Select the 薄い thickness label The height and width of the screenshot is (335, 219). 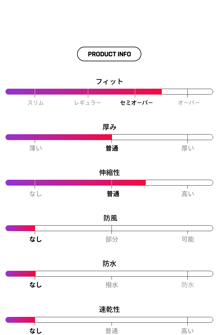pyautogui.click(x=36, y=148)
